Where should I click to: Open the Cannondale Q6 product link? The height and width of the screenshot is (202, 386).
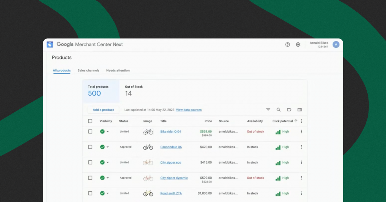pyautogui.click(x=171, y=147)
